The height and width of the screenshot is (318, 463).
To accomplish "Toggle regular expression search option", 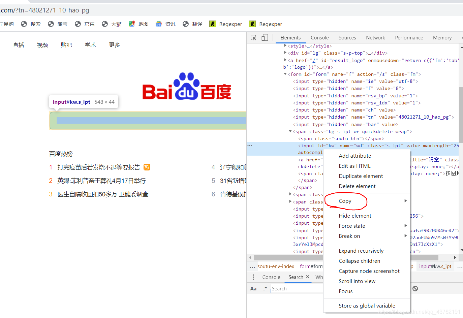I will point(265,289).
